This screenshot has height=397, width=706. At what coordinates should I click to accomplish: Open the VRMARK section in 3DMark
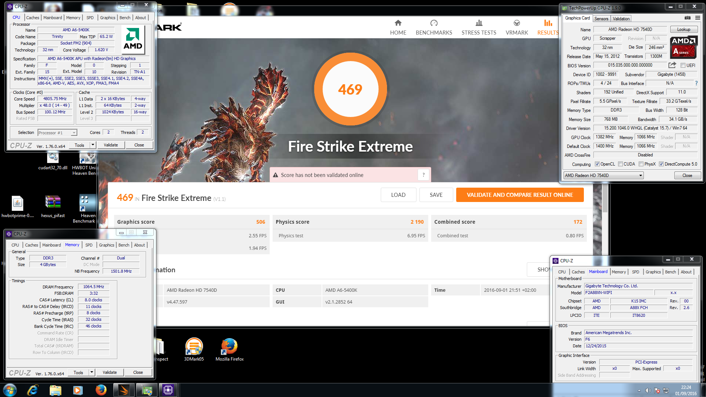(x=517, y=28)
